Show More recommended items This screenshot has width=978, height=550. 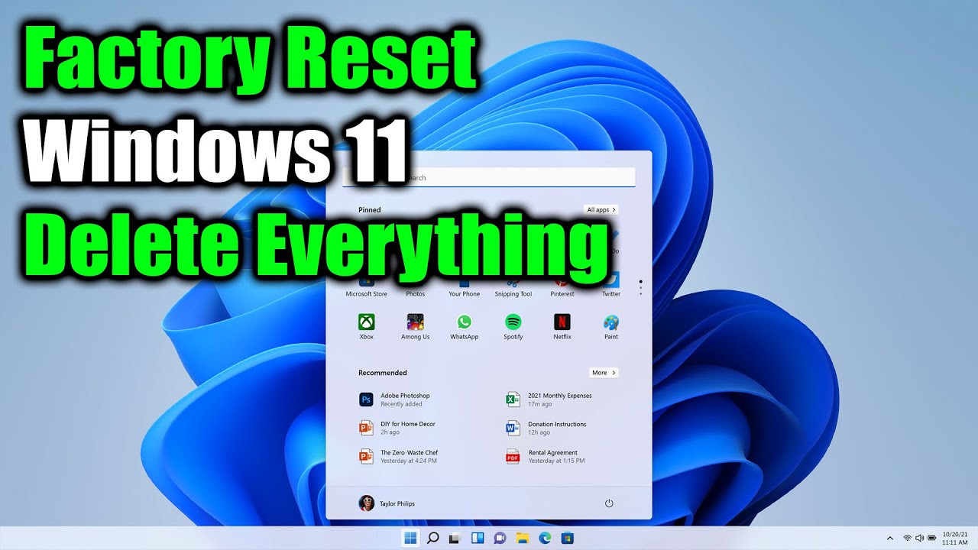tap(604, 373)
